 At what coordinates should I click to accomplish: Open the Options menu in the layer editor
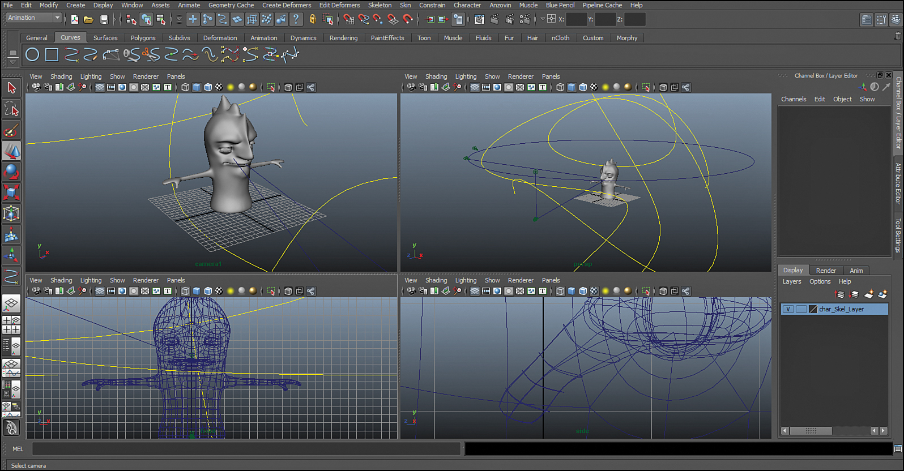(x=820, y=281)
